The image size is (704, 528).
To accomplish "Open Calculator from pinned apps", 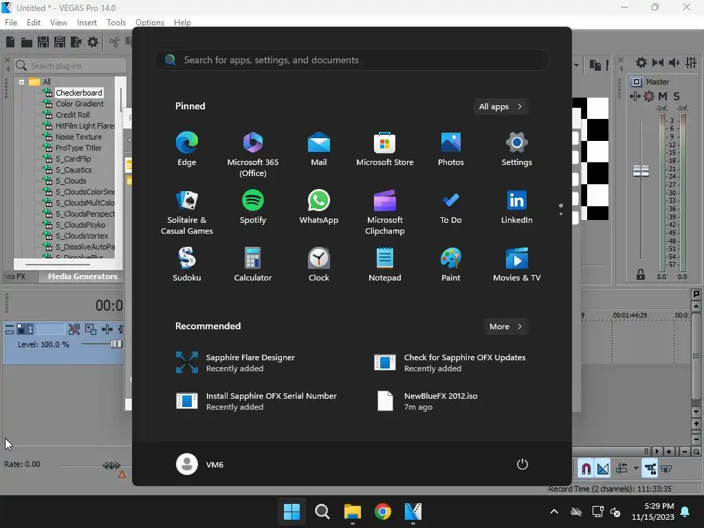I will click(253, 265).
